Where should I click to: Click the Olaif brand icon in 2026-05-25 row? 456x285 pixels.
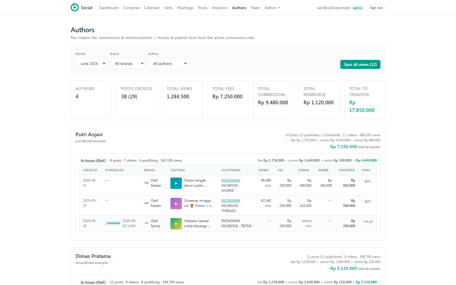click(146, 203)
